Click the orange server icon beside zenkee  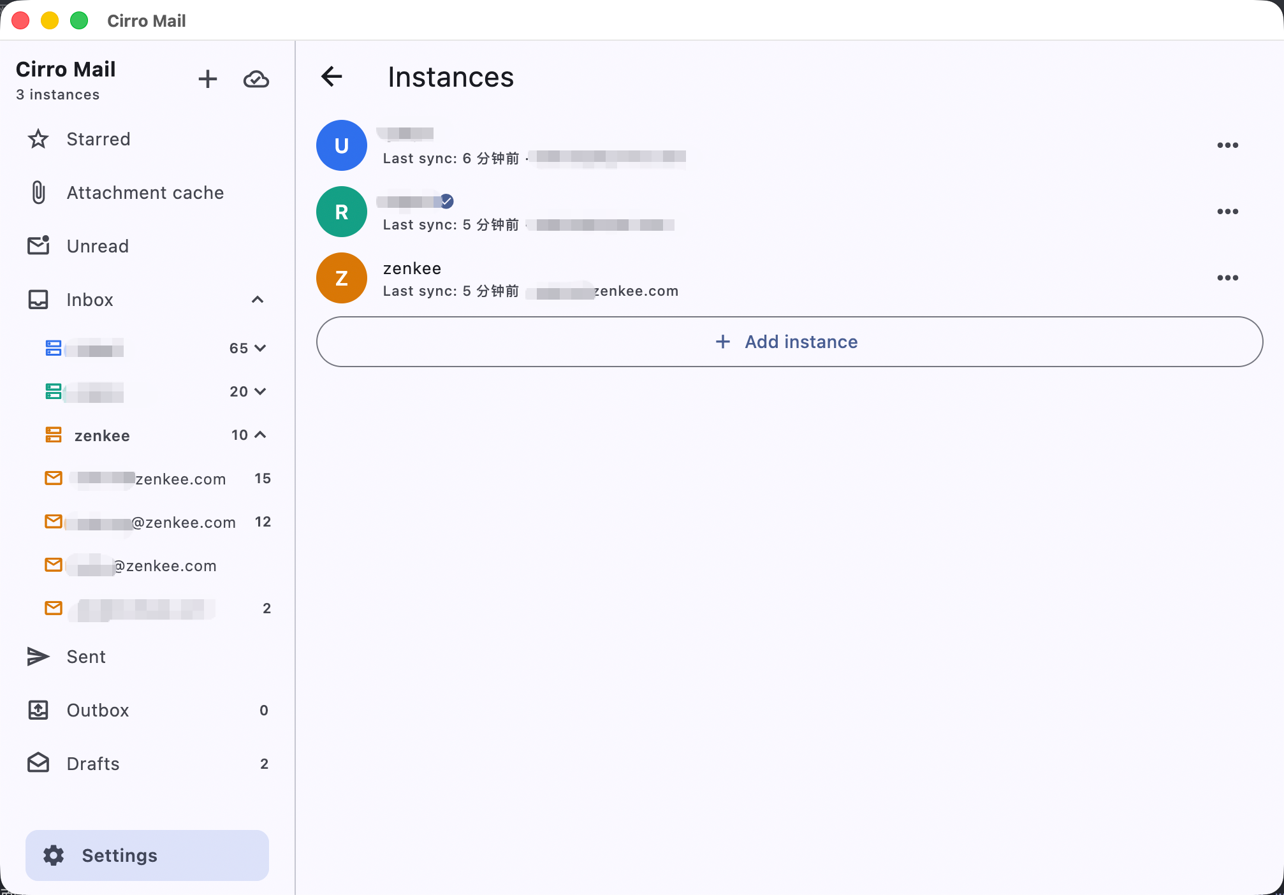point(54,435)
